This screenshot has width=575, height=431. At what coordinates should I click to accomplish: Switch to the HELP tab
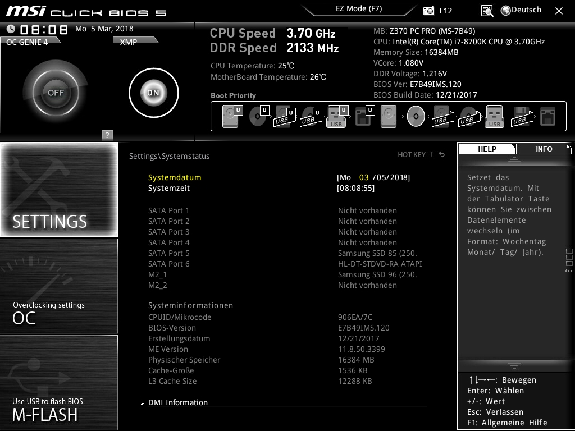coord(487,149)
